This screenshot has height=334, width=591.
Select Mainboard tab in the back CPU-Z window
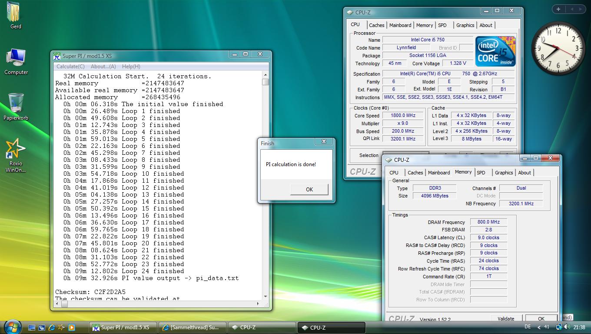[400, 25]
